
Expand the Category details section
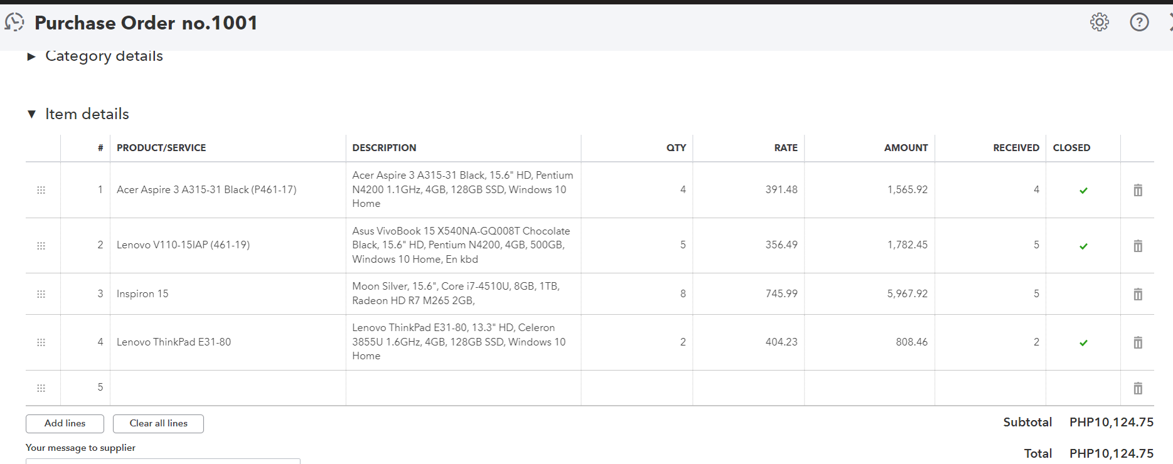[31, 56]
